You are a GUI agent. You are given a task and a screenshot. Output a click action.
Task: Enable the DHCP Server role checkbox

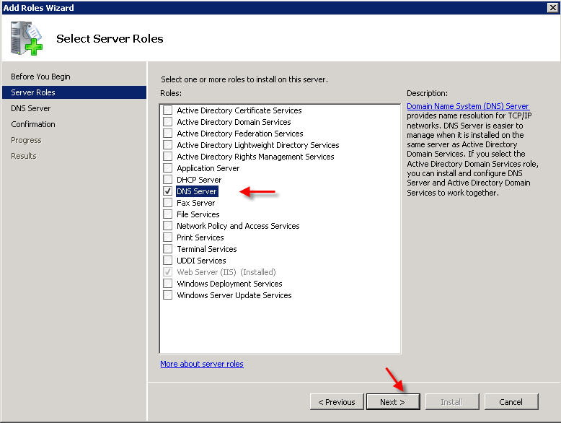[167, 180]
